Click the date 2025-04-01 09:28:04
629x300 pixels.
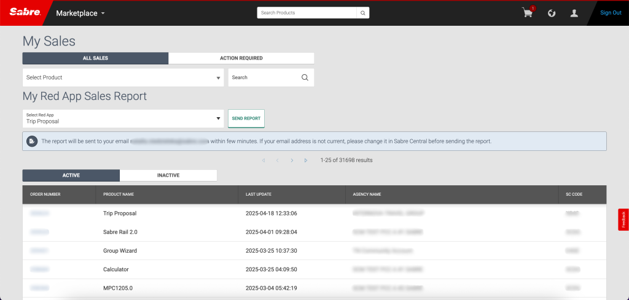(x=271, y=232)
